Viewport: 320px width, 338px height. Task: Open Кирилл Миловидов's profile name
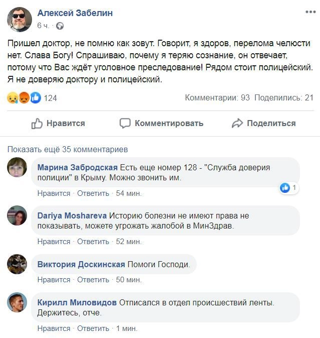pos(77,303)
